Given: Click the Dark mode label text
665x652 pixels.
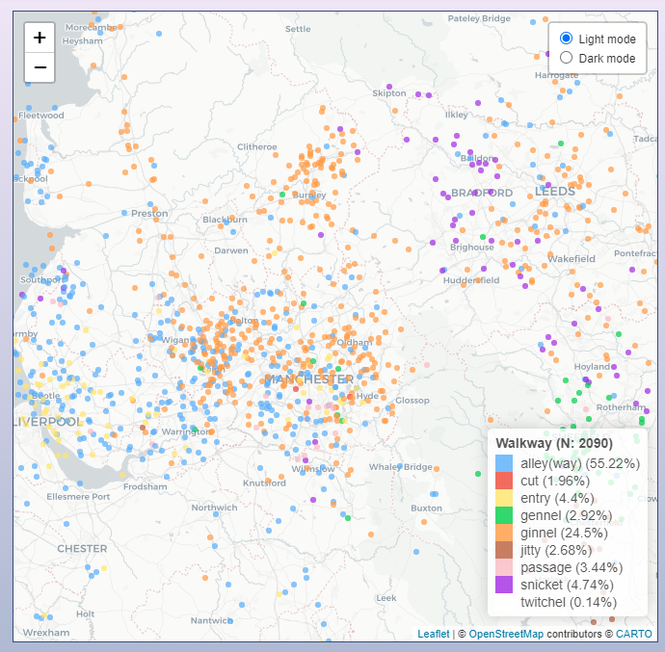Looking at the screenshot, I should 607,59.
